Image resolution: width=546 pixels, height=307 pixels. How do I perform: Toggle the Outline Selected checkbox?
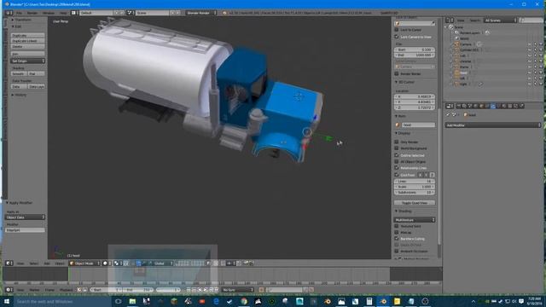397,155
